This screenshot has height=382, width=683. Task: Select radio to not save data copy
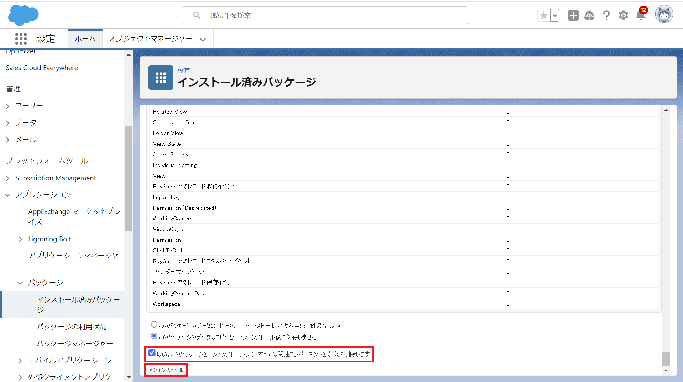154,336
